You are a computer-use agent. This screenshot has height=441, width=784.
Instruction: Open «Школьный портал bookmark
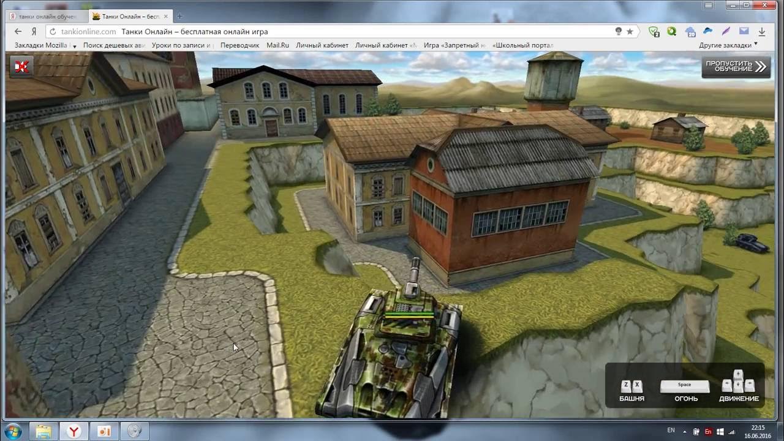(522, 45)
